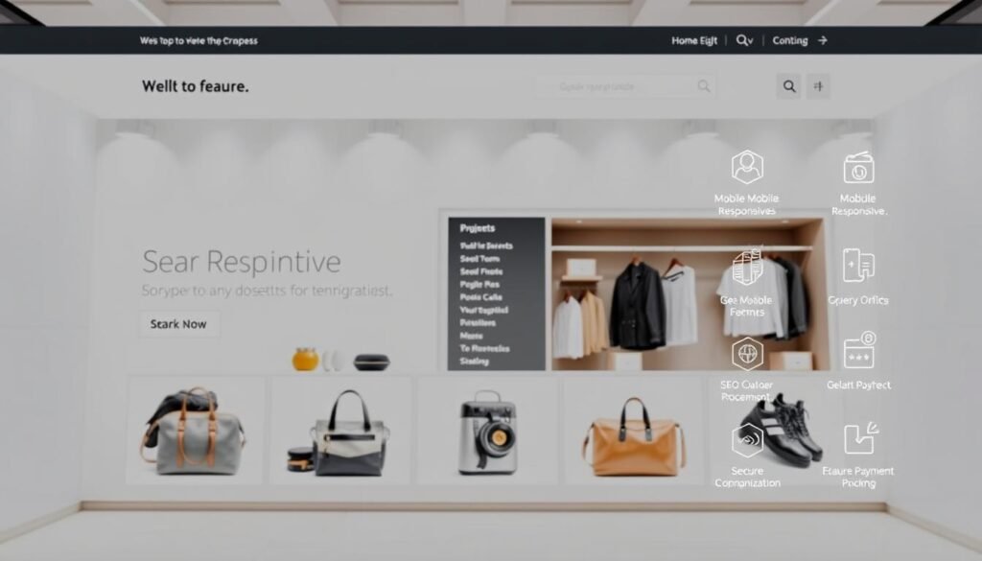Select the Gee Mobile Formes icon
982x561 pixels.
747,268
